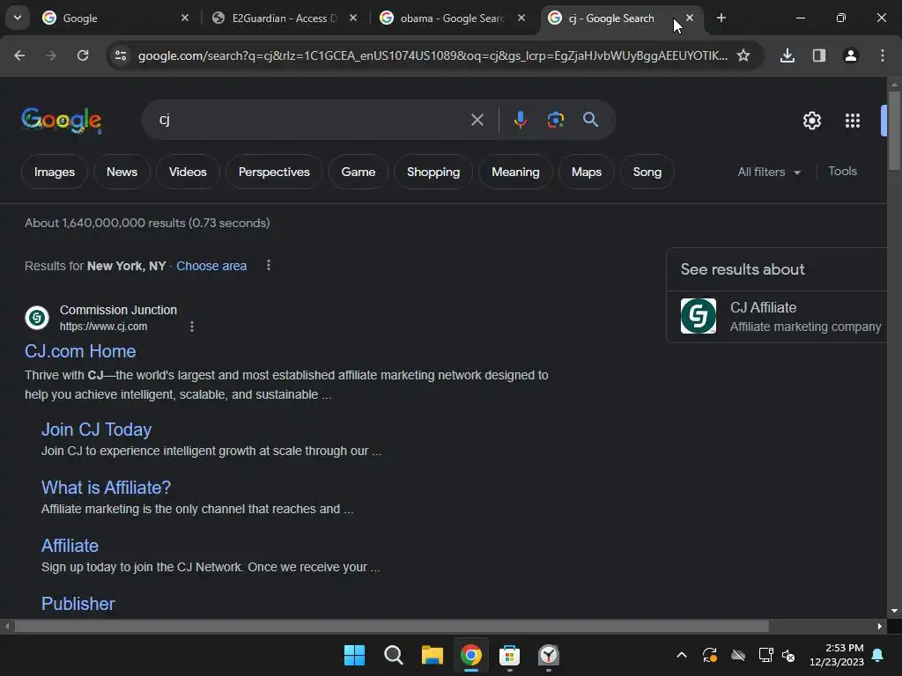The height and width of the screenshot is (676, 902).
Task: Open Publisher sitelink
Action: tap(78, 604)
